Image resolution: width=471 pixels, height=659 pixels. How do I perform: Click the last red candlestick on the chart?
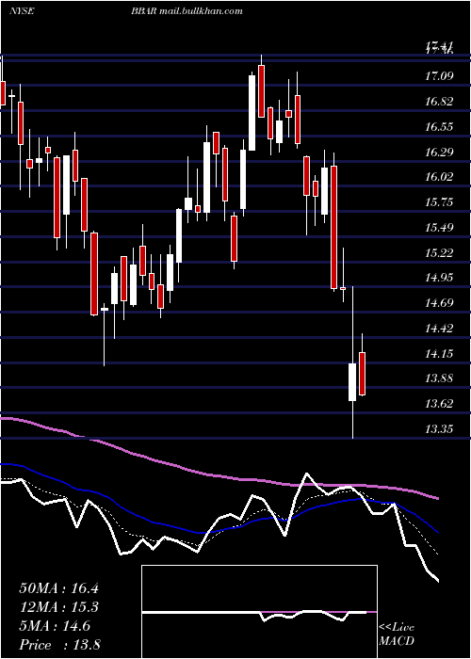(362, 374)
